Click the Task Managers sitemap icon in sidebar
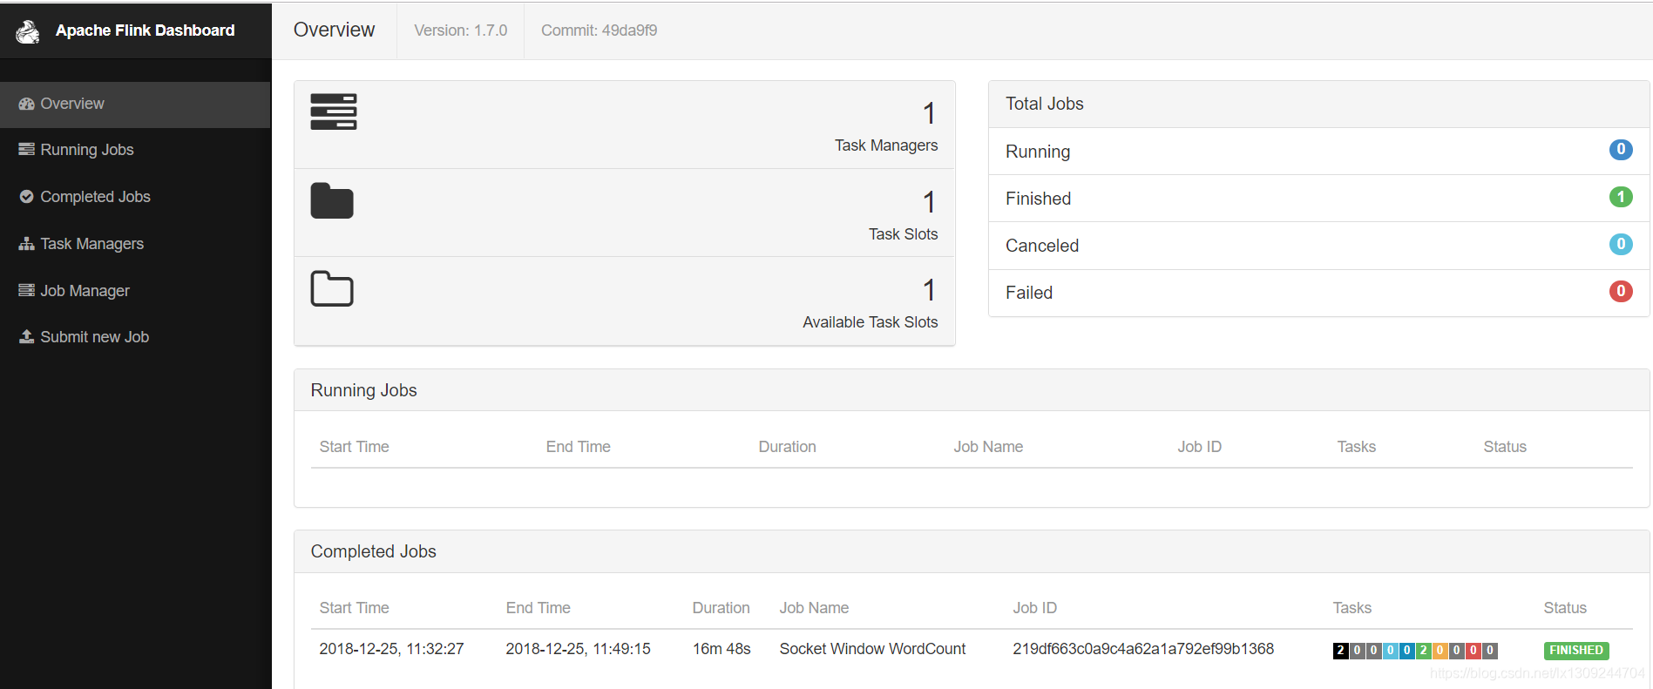Viewport: 1653px width, 689px height. pyautogui.click(x=26, y=244)
